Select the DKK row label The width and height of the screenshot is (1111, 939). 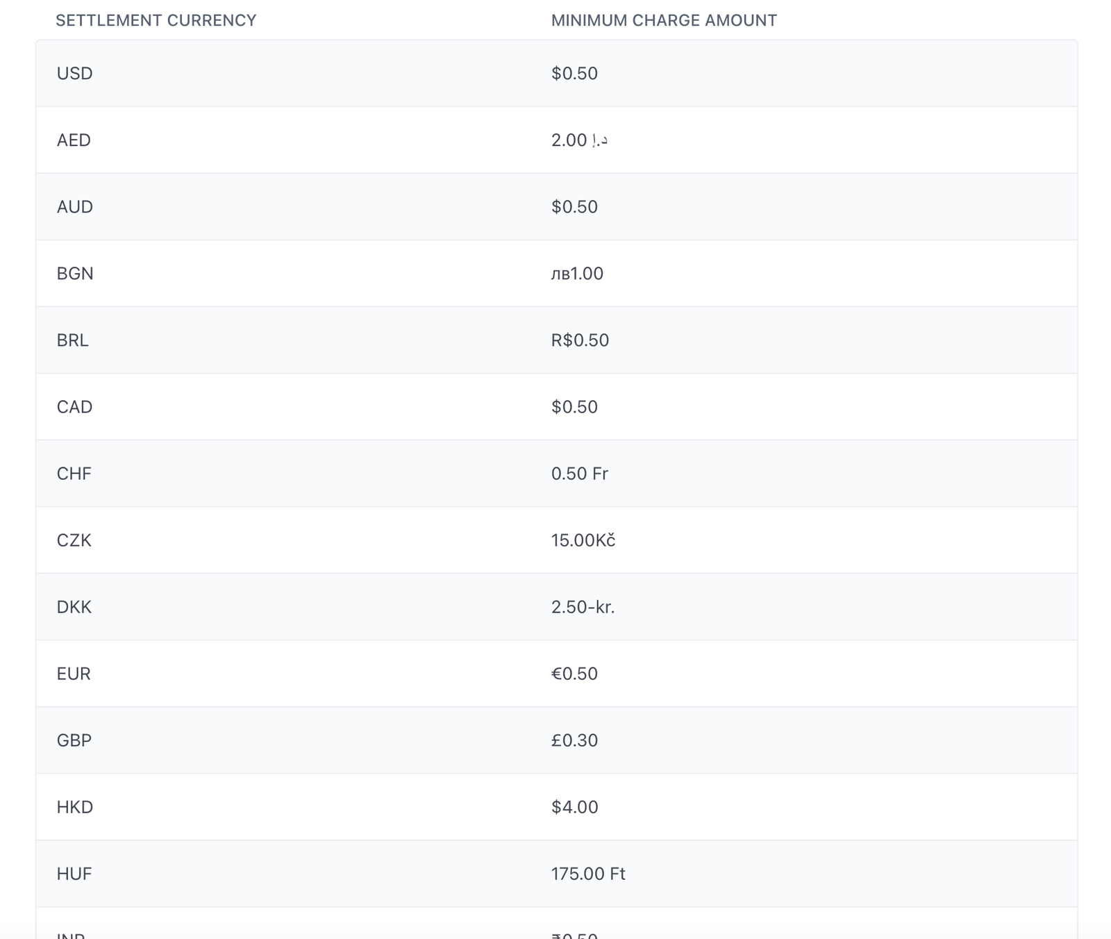point(74,607)
